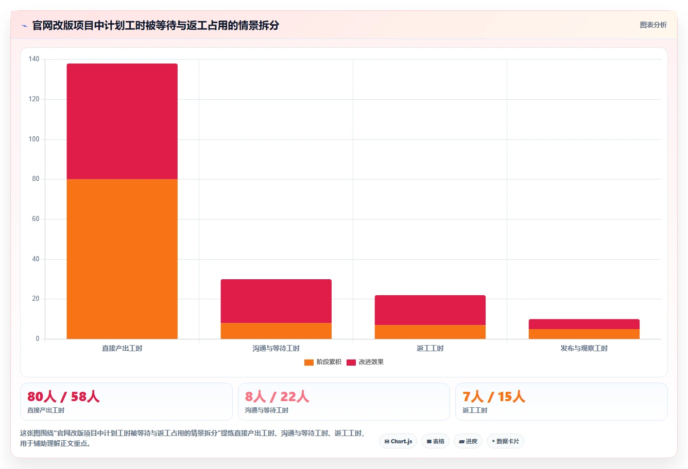Click the y-axis value 140
The width and height of the screenshot is (688, 469).
click(x=34, y=59)
